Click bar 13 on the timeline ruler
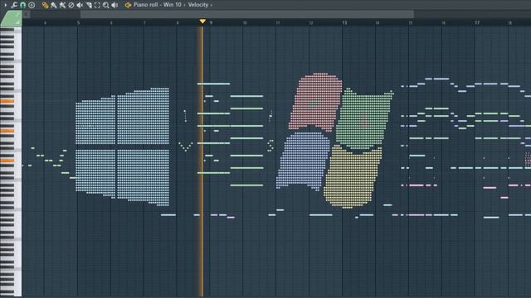This screenshot has height=298, width=531. [344, 22]
